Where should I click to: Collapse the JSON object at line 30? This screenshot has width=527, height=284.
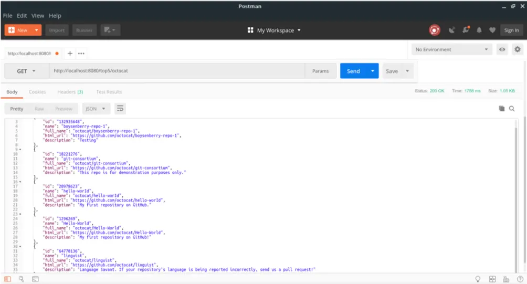[x=20, y=246]
